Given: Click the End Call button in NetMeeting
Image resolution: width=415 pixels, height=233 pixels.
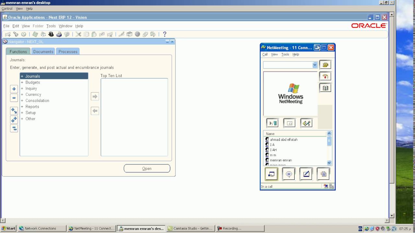Looking at the screenshot, I should point(325,76).
